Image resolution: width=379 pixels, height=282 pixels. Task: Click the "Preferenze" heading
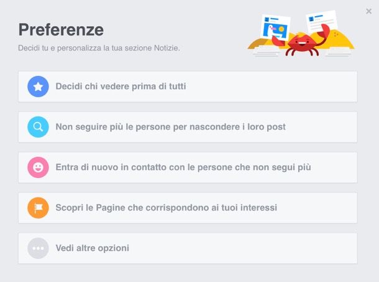[61, 30]
